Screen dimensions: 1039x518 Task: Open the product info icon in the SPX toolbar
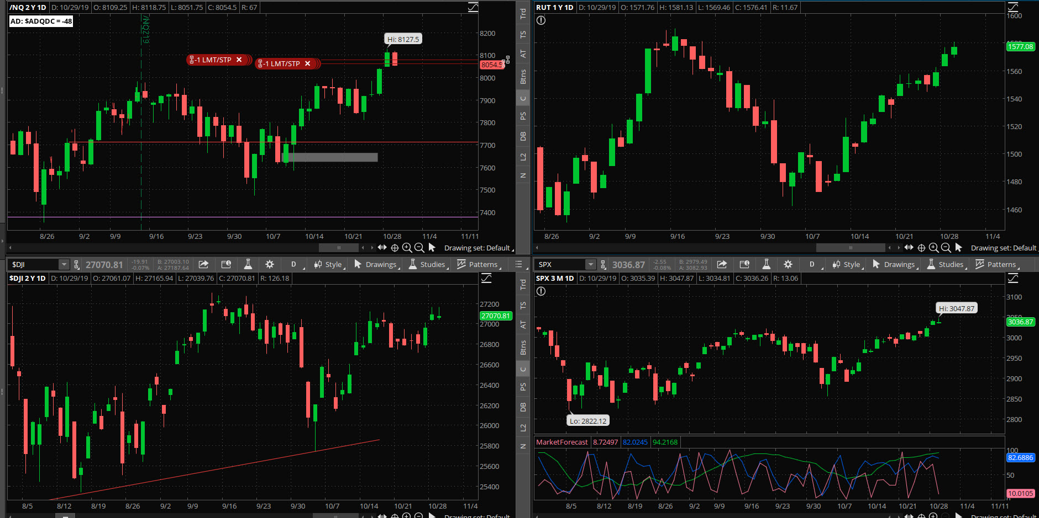tap(744, 264)
